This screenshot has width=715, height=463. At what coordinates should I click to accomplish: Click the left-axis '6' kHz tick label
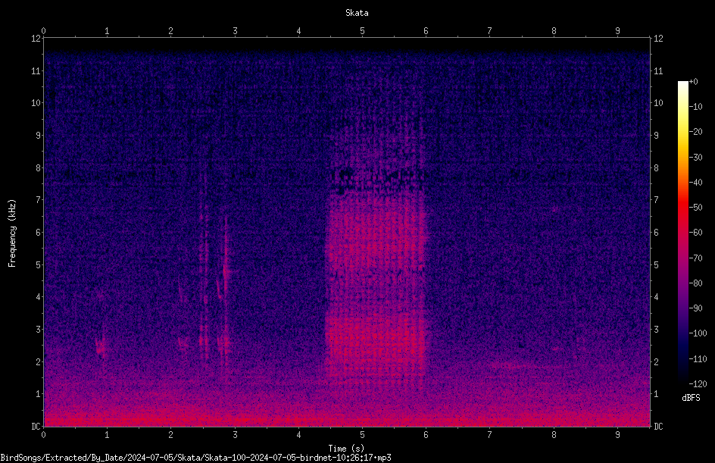pos(39,232)
